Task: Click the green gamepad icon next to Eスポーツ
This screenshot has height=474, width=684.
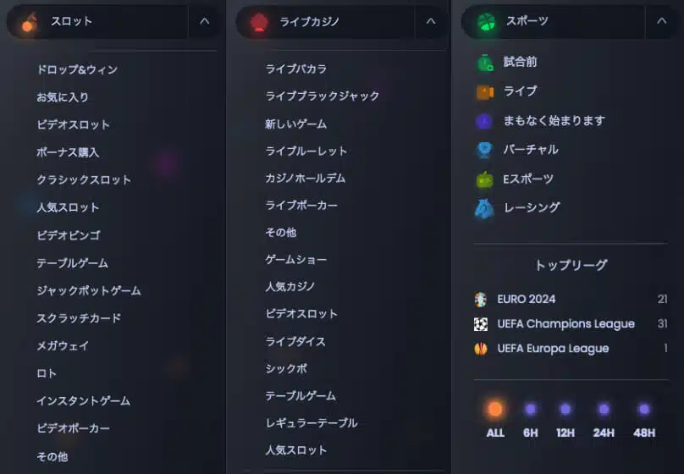Action: (x=485, y=179)
